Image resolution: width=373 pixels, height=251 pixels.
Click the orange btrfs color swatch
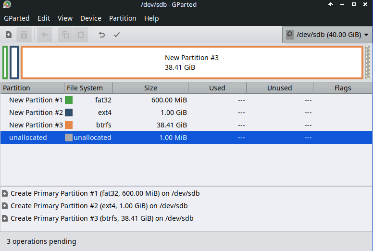pos(69,125)
